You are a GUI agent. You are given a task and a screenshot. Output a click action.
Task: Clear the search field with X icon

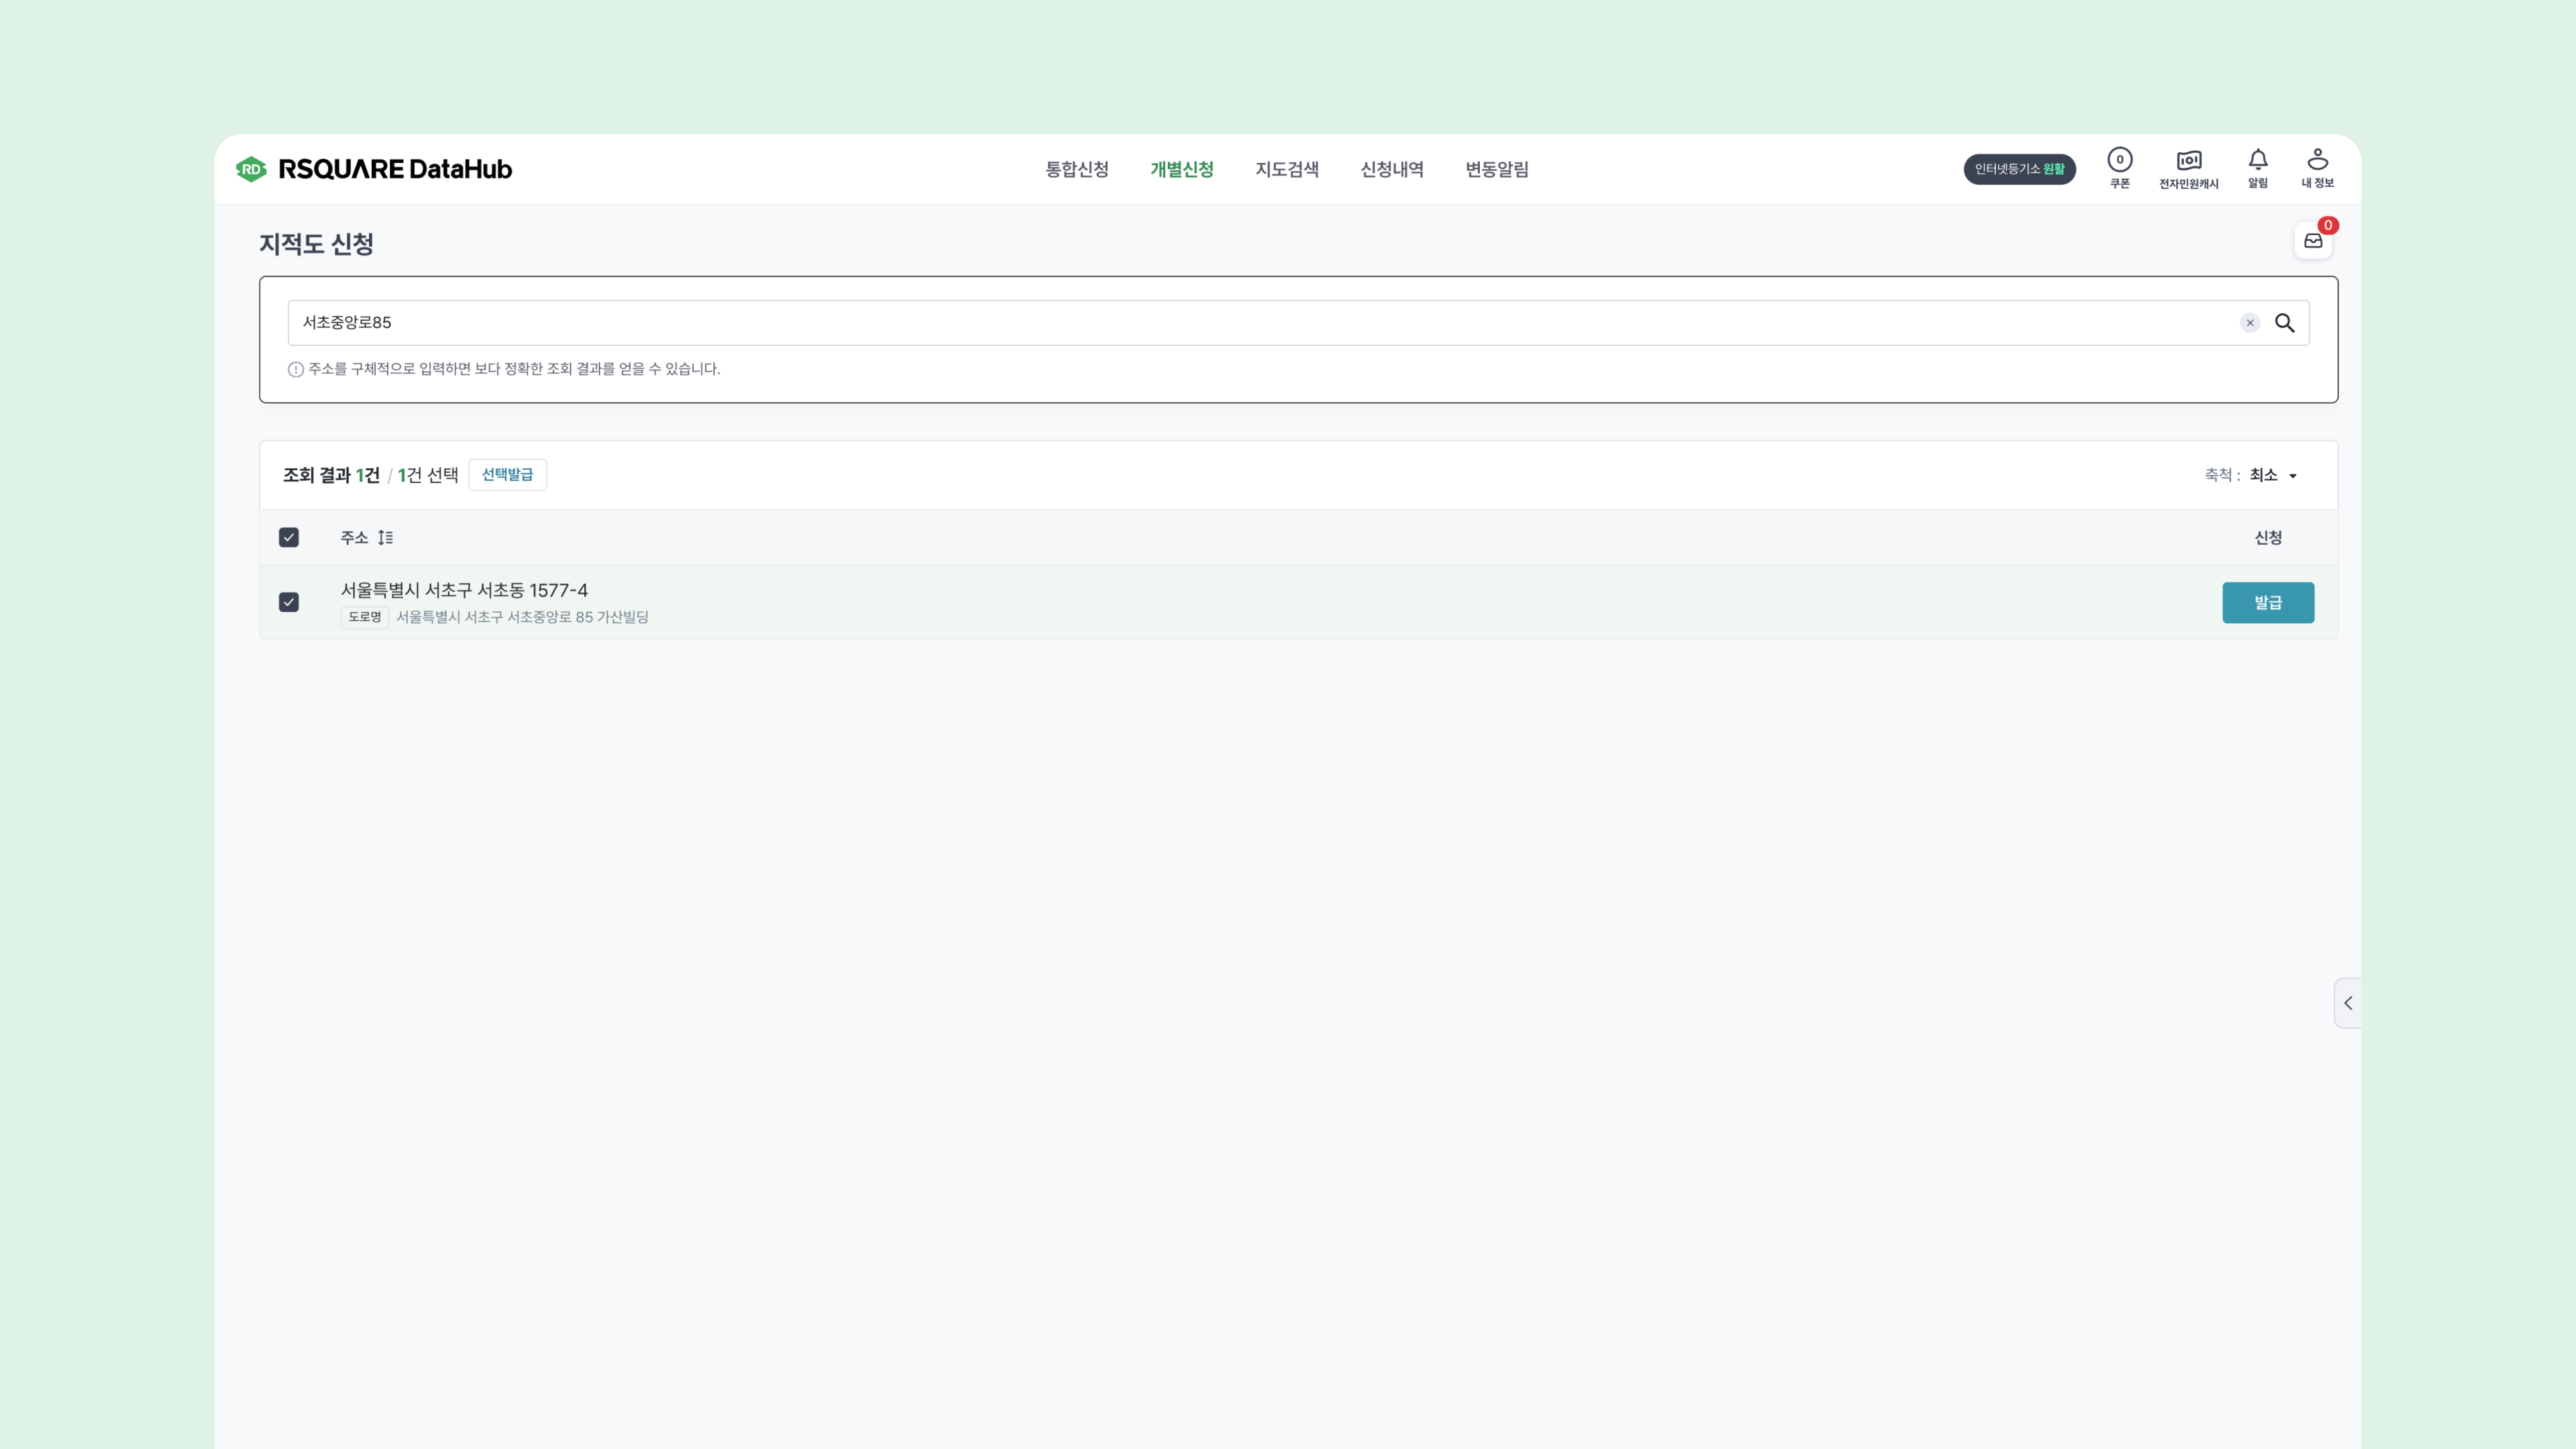point(2249,323)
